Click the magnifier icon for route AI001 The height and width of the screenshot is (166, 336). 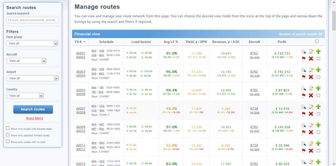tap(303, 51)
